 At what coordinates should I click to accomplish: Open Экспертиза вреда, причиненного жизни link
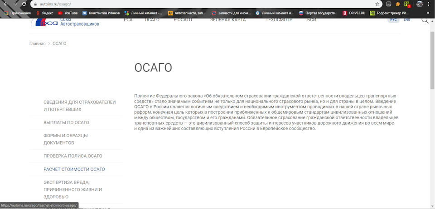coord(72,190)
